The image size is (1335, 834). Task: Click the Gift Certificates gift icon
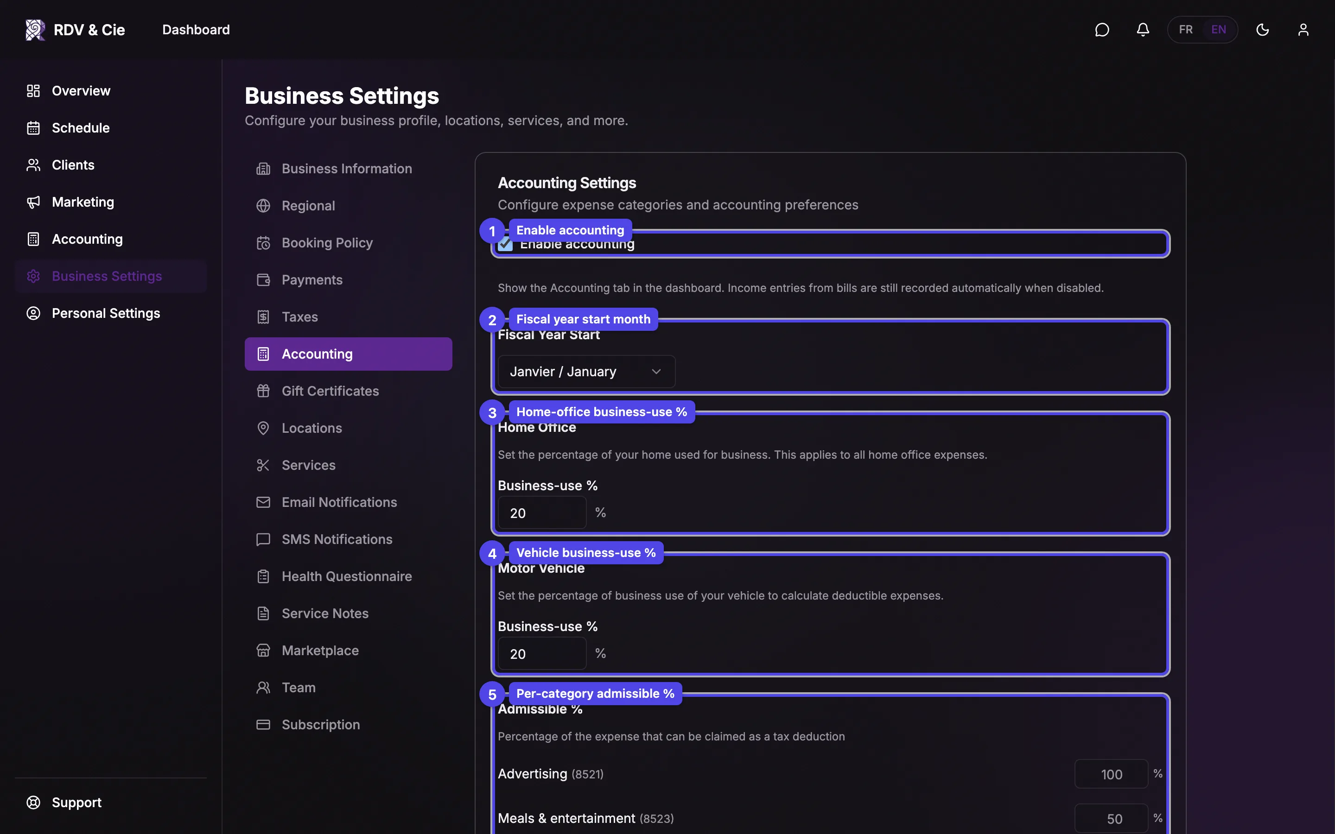click(263, 391)
